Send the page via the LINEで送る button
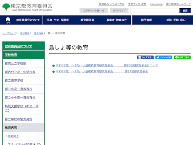 182,57
